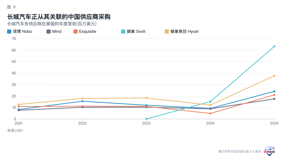Select the Exquisite 2021 data point
Viewport: 282px width, 160px height.
pos(19,107)
